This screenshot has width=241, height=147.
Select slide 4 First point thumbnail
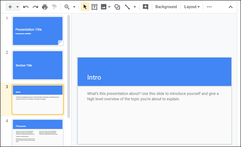[38, 133]
